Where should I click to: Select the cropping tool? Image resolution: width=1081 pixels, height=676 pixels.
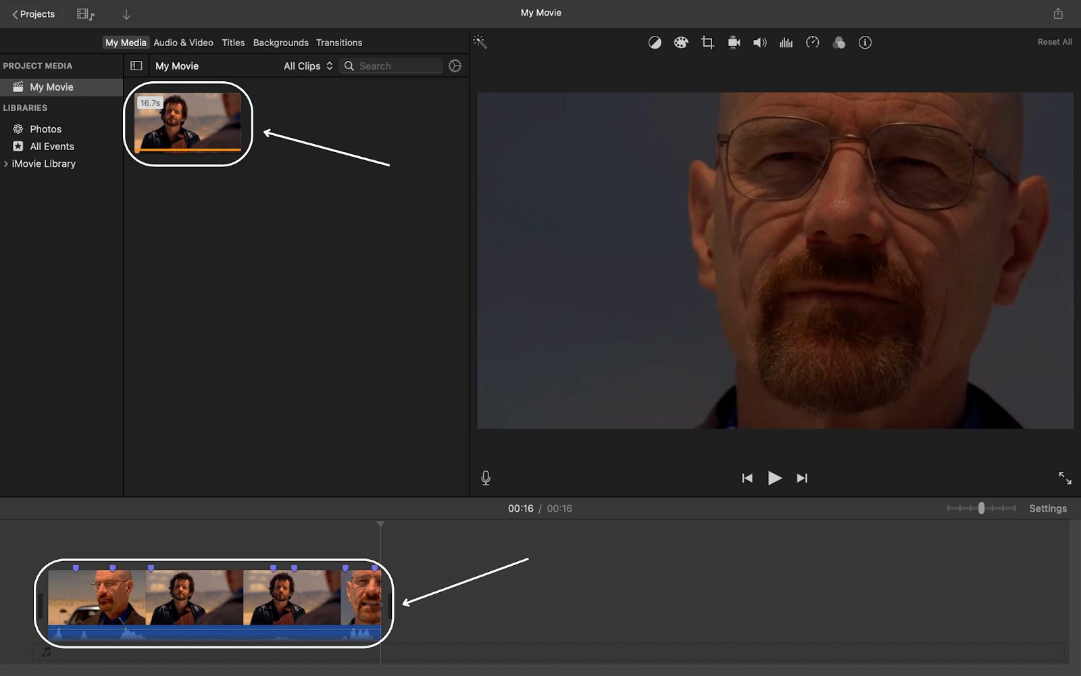click(707, 43)
